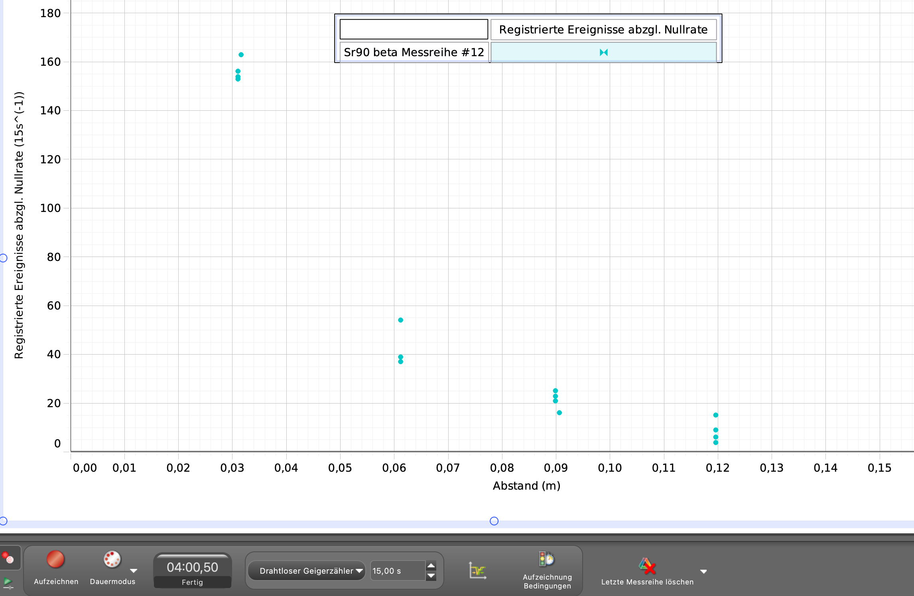
Task: Click the graph calibration axes icon
Action: click(477, 571)
